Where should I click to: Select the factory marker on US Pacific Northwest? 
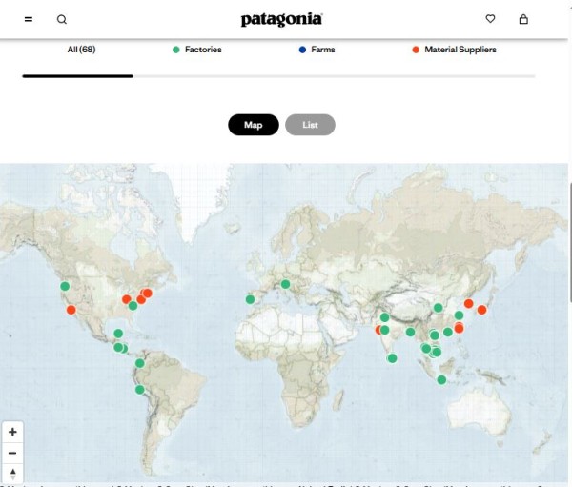[65, 286]
